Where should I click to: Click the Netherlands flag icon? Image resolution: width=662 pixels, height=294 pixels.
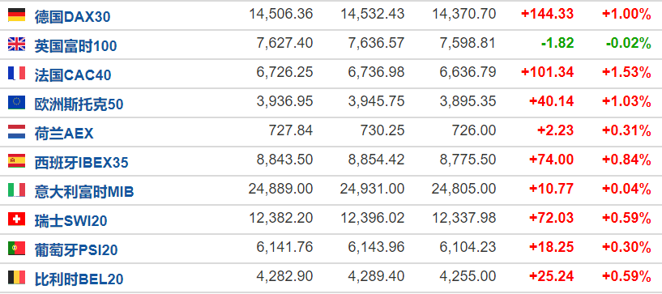(16, 132)
